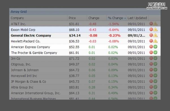Click the green check icon in Citigroup, Inc. row
This screenshot has height=111, width=170.
tap(155, 64)
